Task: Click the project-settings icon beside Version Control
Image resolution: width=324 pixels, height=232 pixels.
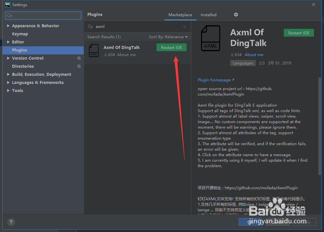Action: tap(79, 58)
